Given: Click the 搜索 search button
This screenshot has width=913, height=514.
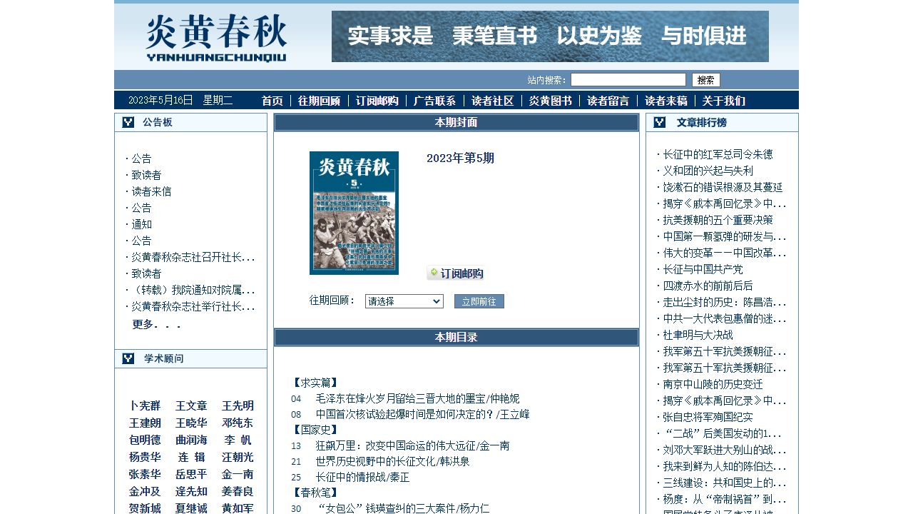Looking at the screenshot, I should (706, 80).
